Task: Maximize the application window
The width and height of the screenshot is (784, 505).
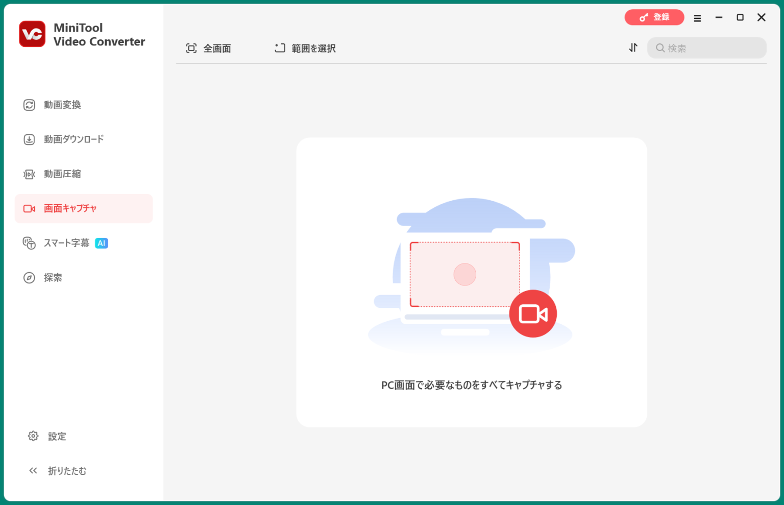Action: [740, 17]
